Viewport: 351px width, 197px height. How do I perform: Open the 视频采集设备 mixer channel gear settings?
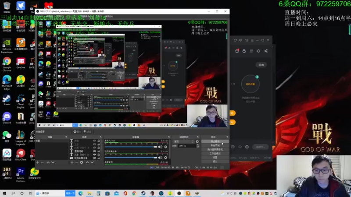click(166, 158)
